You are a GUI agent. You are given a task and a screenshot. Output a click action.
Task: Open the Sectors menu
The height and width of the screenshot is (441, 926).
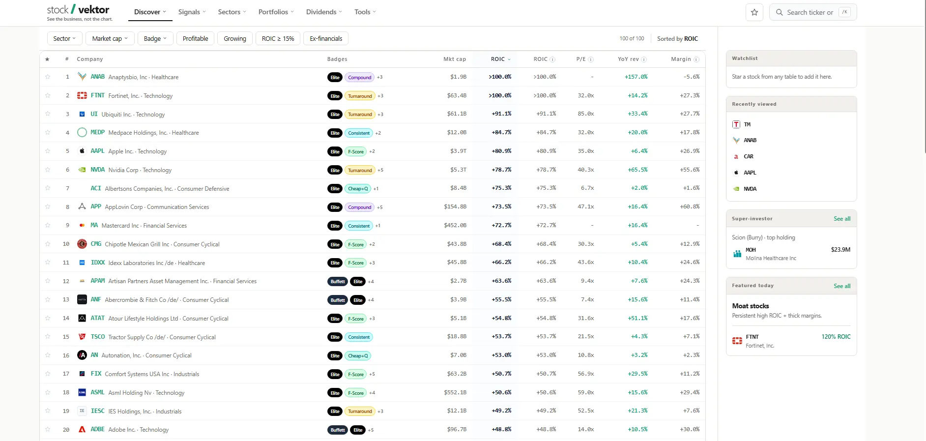(232, 12)
